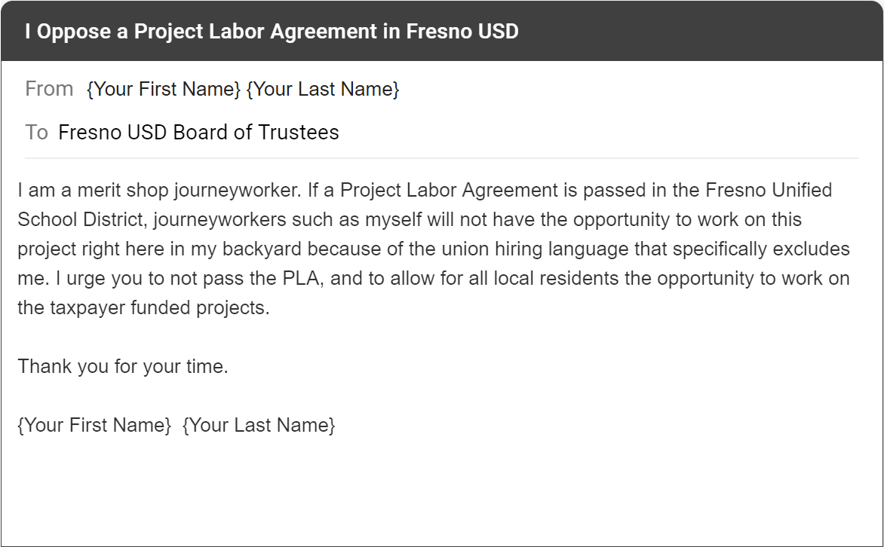
Task: Click the {Your First Name} signature placeholder
Action: (94, 425)
